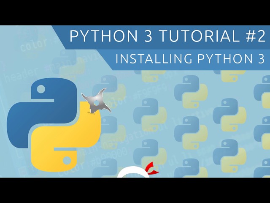The width and height of the screenshot is (270, 203).
Task: Click the silver ninja star shuriken
Action: coord(96,101)
